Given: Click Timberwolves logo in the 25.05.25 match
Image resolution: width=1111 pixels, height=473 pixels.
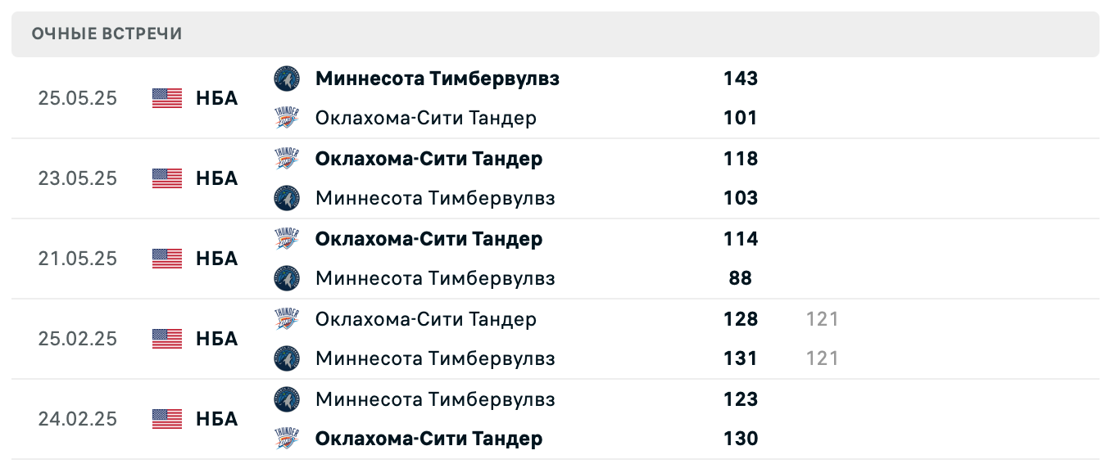Looking at the screenshot, I should [x=287, y=79].
